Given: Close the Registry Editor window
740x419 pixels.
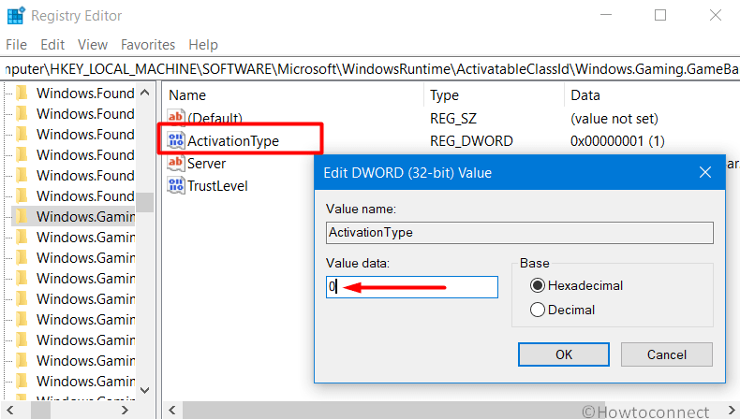Looking at the screenshot, I should [x=716, y=15].
